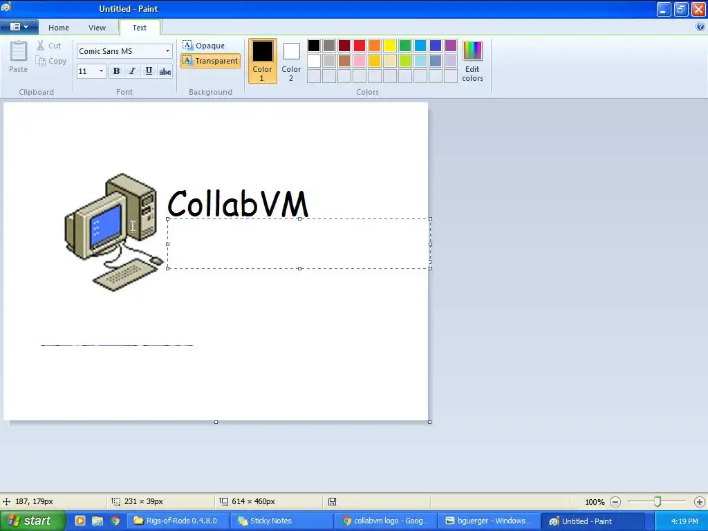Click the computer clipart image on canvas
Image resolution: width=708 pixels, height=531 pixels.
[114, 232]
